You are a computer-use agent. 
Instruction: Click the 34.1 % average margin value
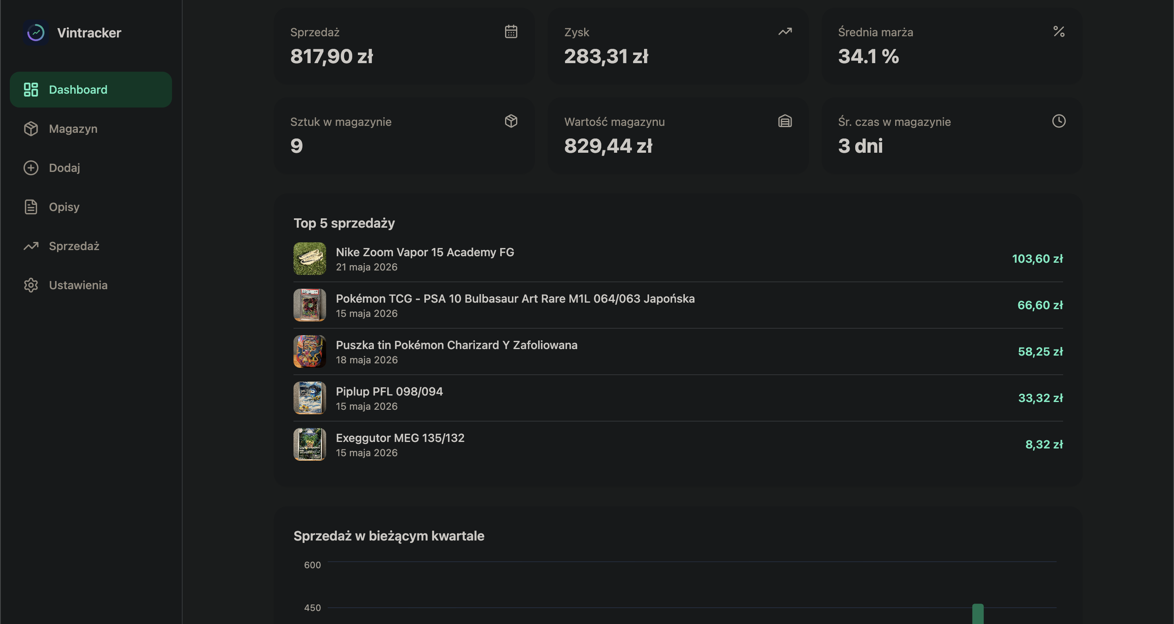pos(869,57)
